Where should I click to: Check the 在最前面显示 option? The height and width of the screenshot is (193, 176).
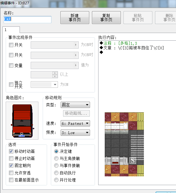(11, 180)
